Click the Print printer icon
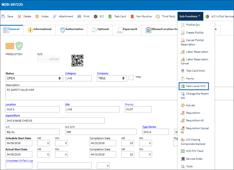 (x=79, y=16)
